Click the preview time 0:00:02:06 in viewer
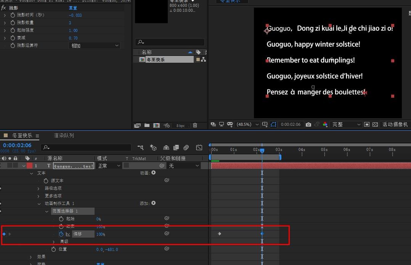The height and width of the screenshot is (265, 411). coord(291,124)
